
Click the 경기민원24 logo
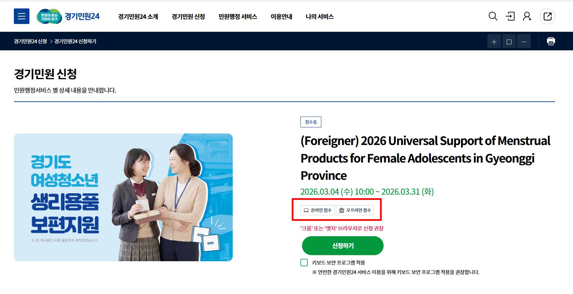coord(68,16)
